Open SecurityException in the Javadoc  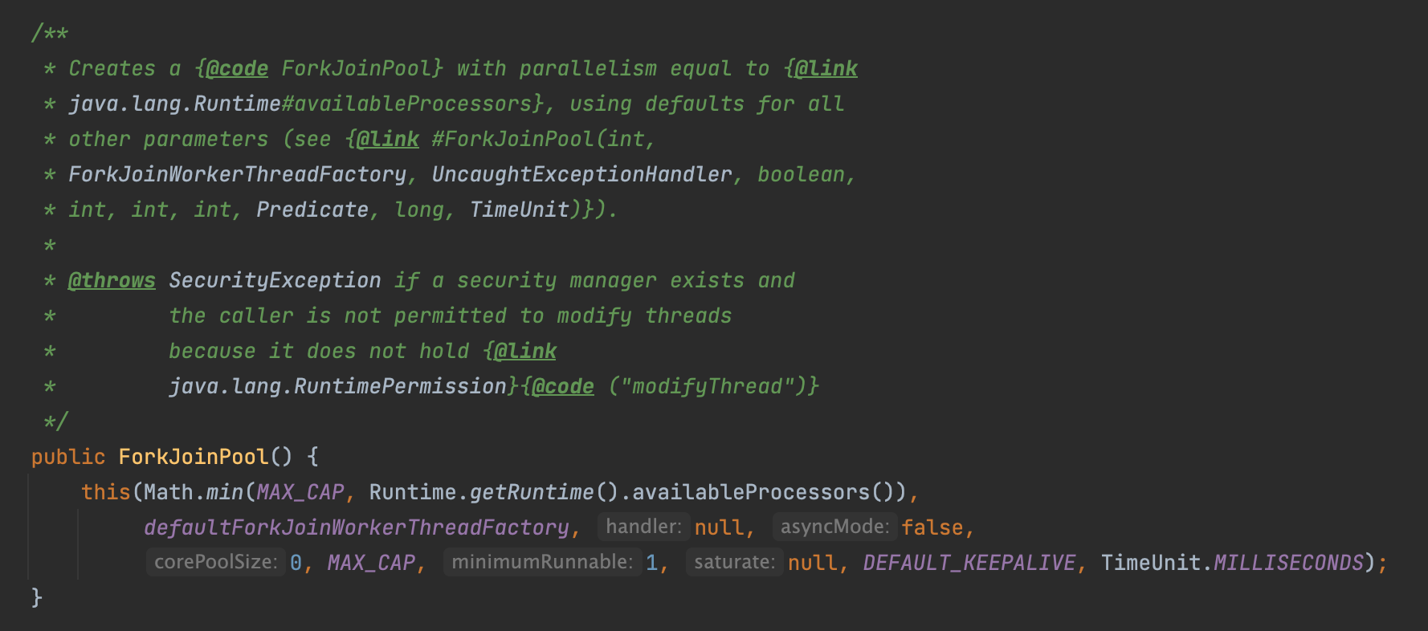coord(275,280)
